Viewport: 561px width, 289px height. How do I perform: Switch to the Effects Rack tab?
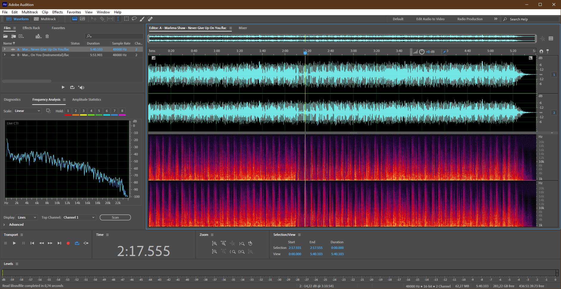tap(31, 28)
